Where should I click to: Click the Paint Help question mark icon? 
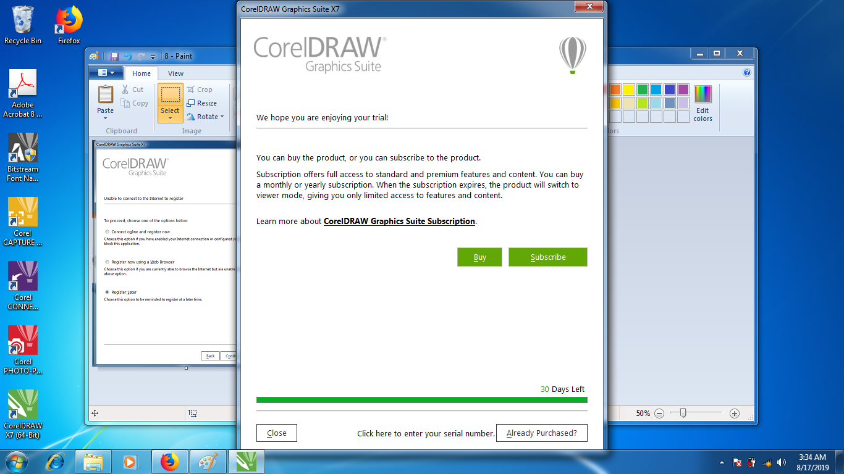[747, 73]
